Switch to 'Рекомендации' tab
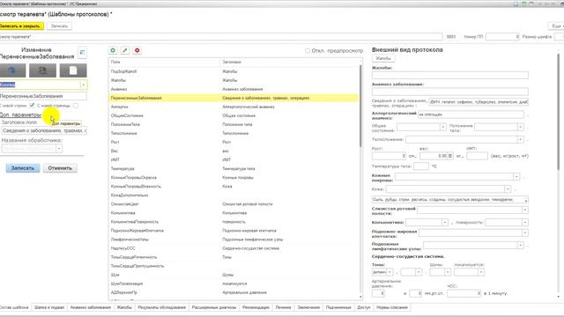The width and height of the screenshot is (564, 317). 256,307
